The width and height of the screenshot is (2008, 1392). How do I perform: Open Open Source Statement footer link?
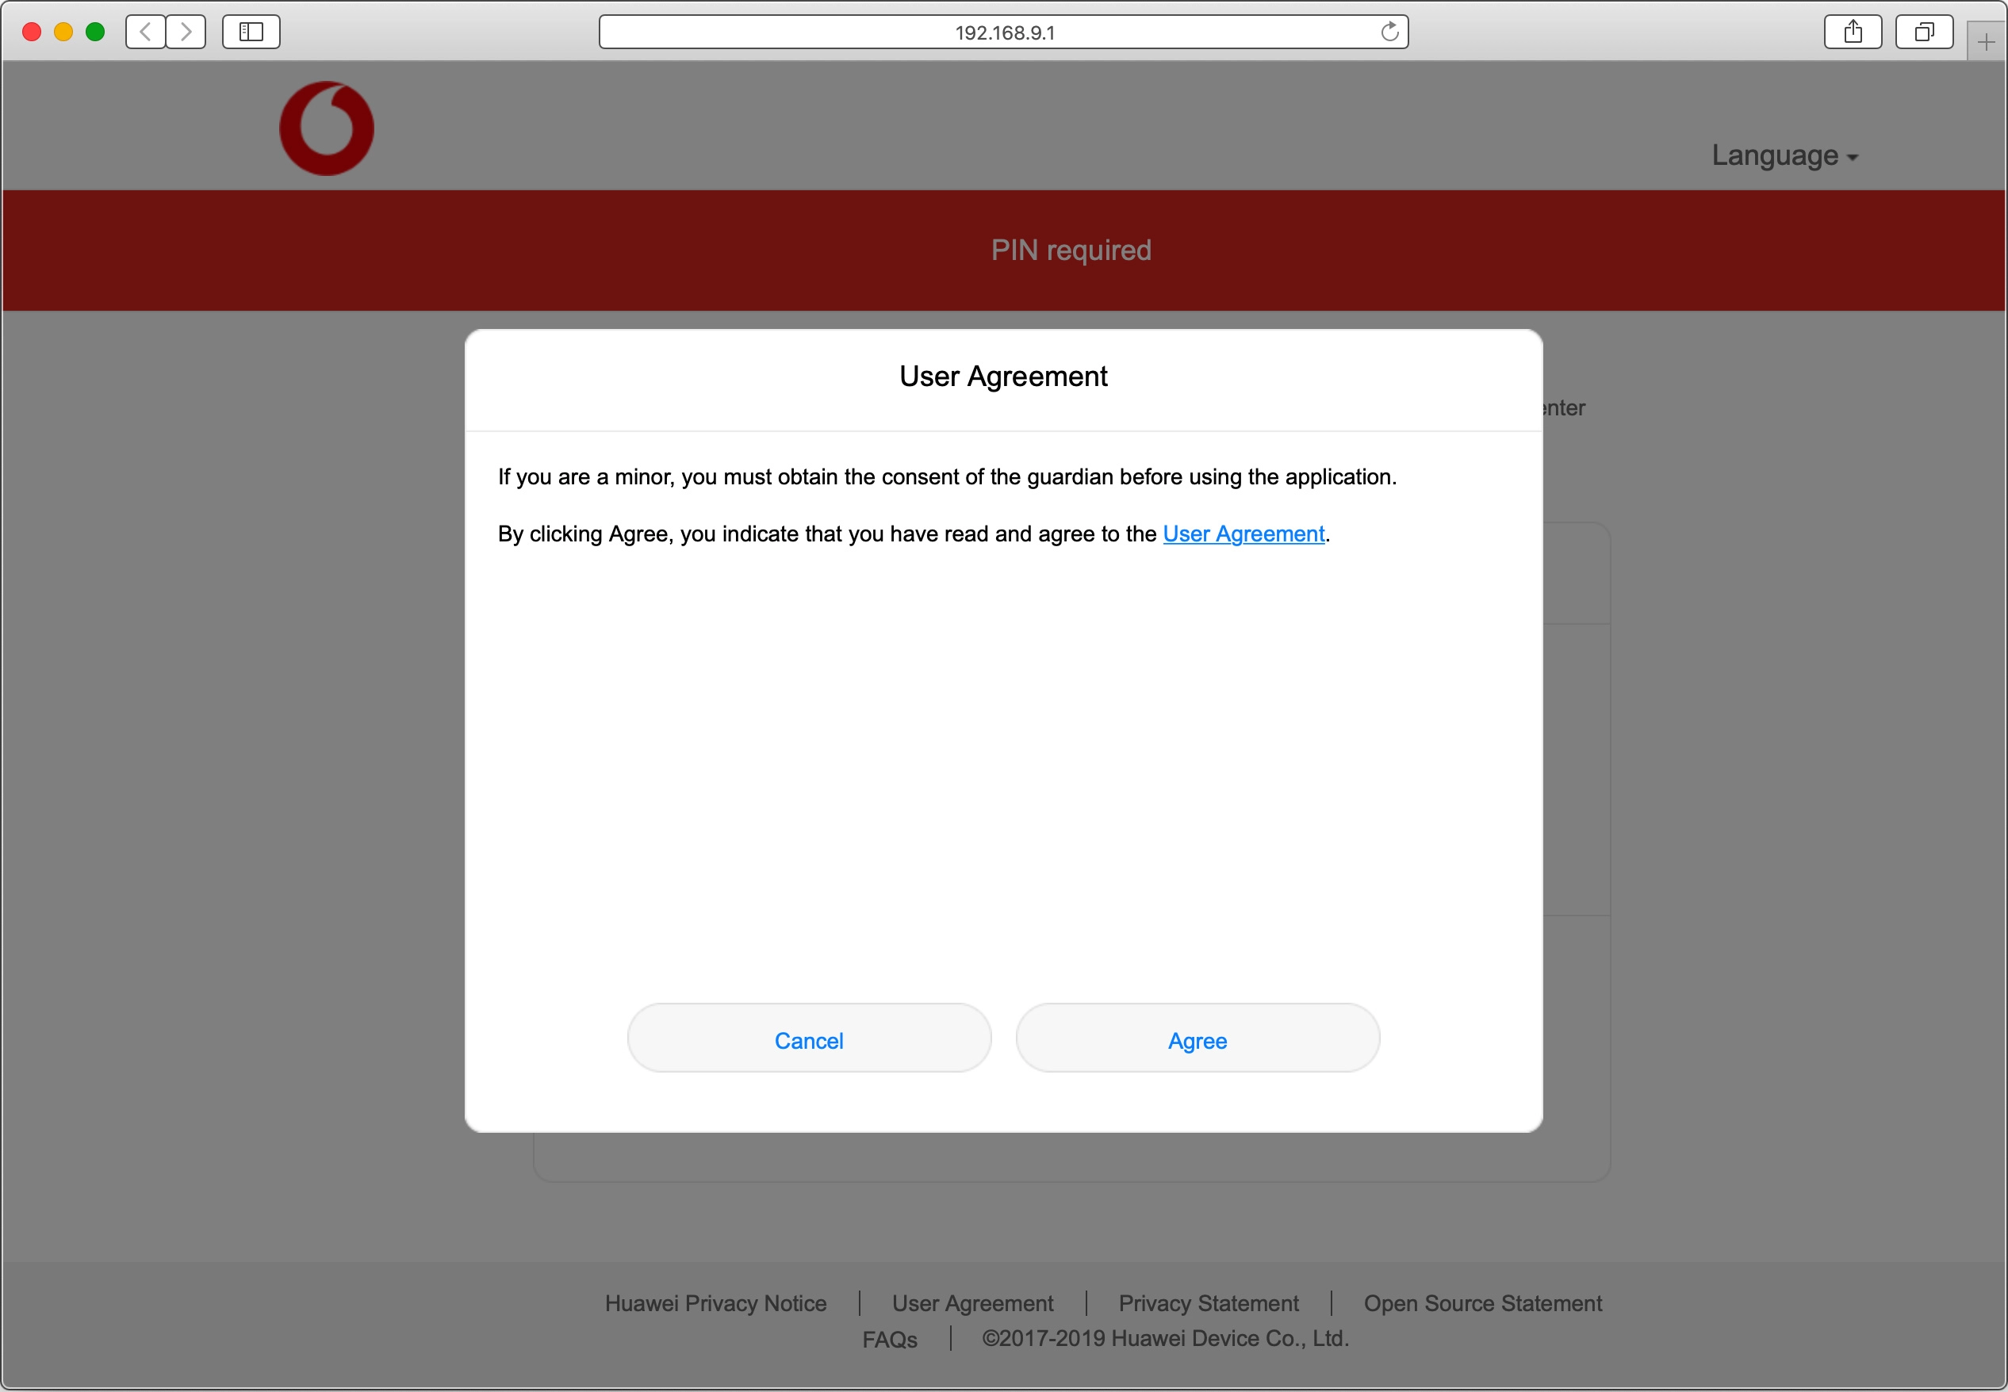1482,1303
